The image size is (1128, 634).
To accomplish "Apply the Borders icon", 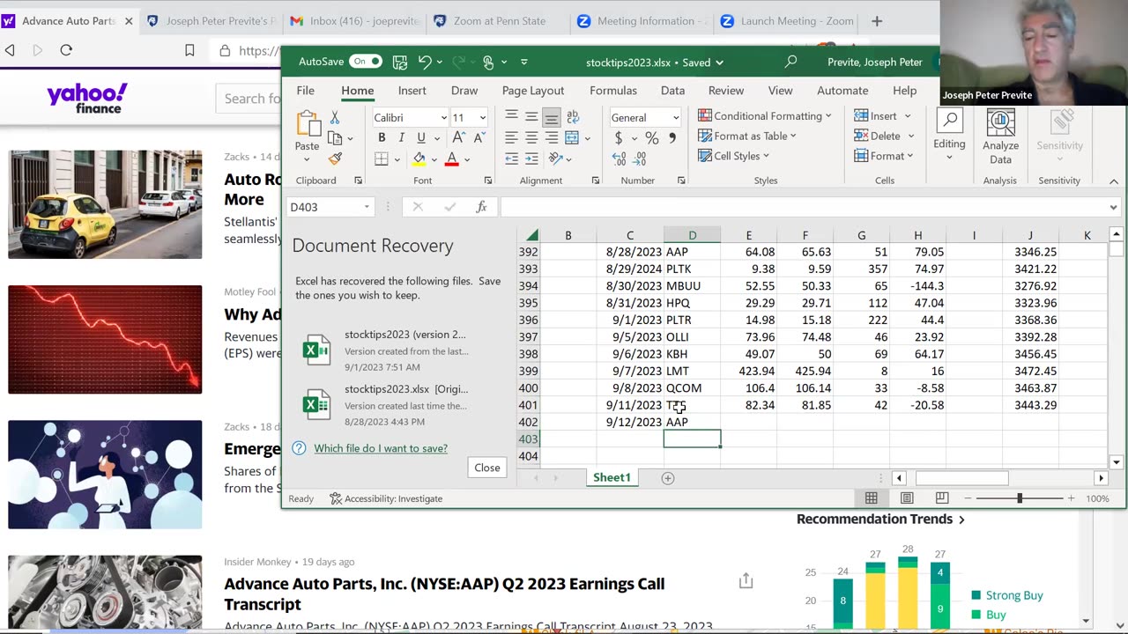I will click(382, 158).
